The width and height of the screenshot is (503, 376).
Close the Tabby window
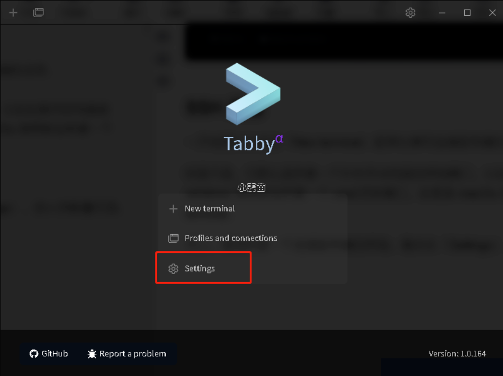pyautogui.click(x=492, y=13)
